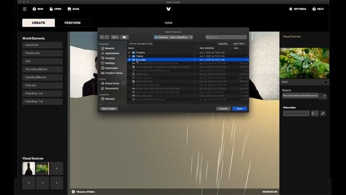The height and width of the screenshot is (195, 346).
Task: Click the Open file icon
Action: 51,9
